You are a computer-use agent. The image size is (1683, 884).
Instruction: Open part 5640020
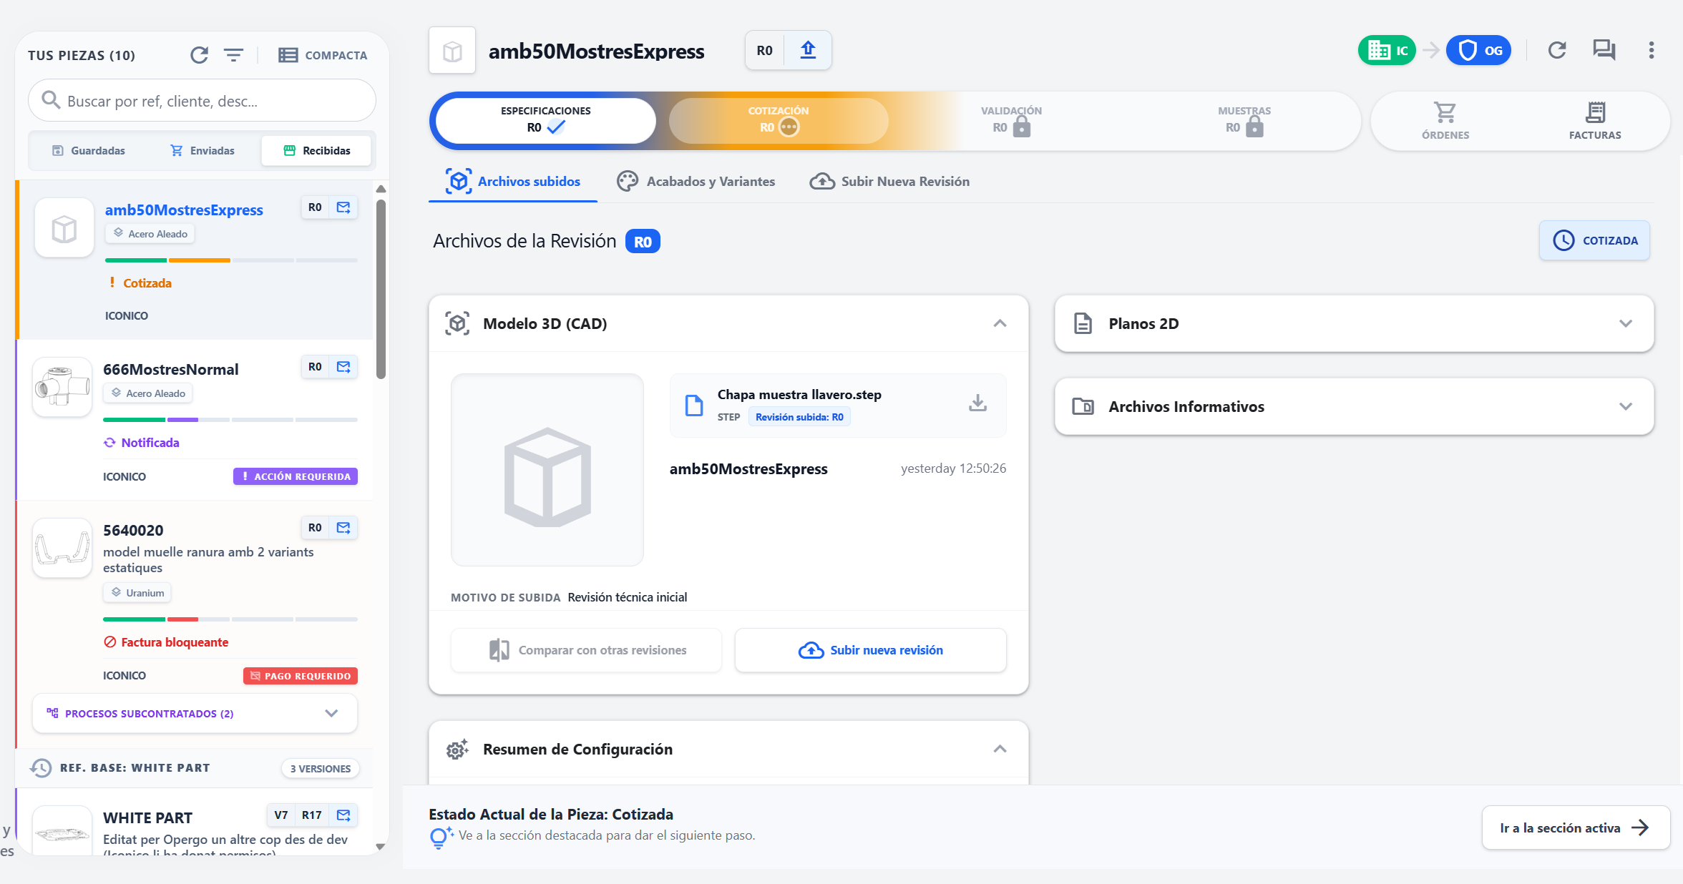(133, 531)
